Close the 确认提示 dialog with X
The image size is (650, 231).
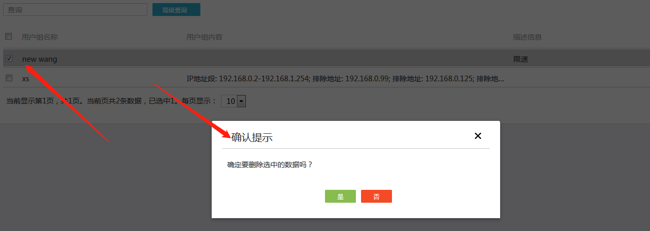click(477, 136)
